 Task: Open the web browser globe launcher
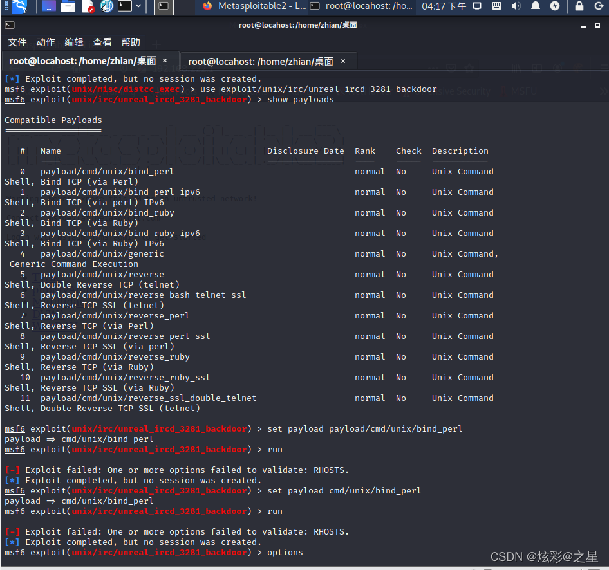point(106,6)
